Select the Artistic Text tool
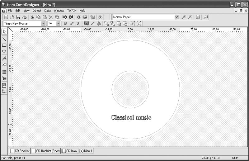The width and height of the screenshot is (249, 161). [4, 58]
